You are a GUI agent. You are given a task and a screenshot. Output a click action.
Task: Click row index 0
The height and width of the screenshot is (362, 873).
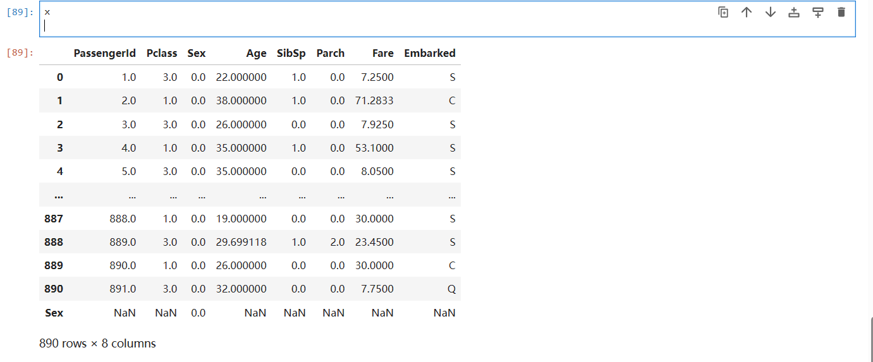tap(60, 77)
